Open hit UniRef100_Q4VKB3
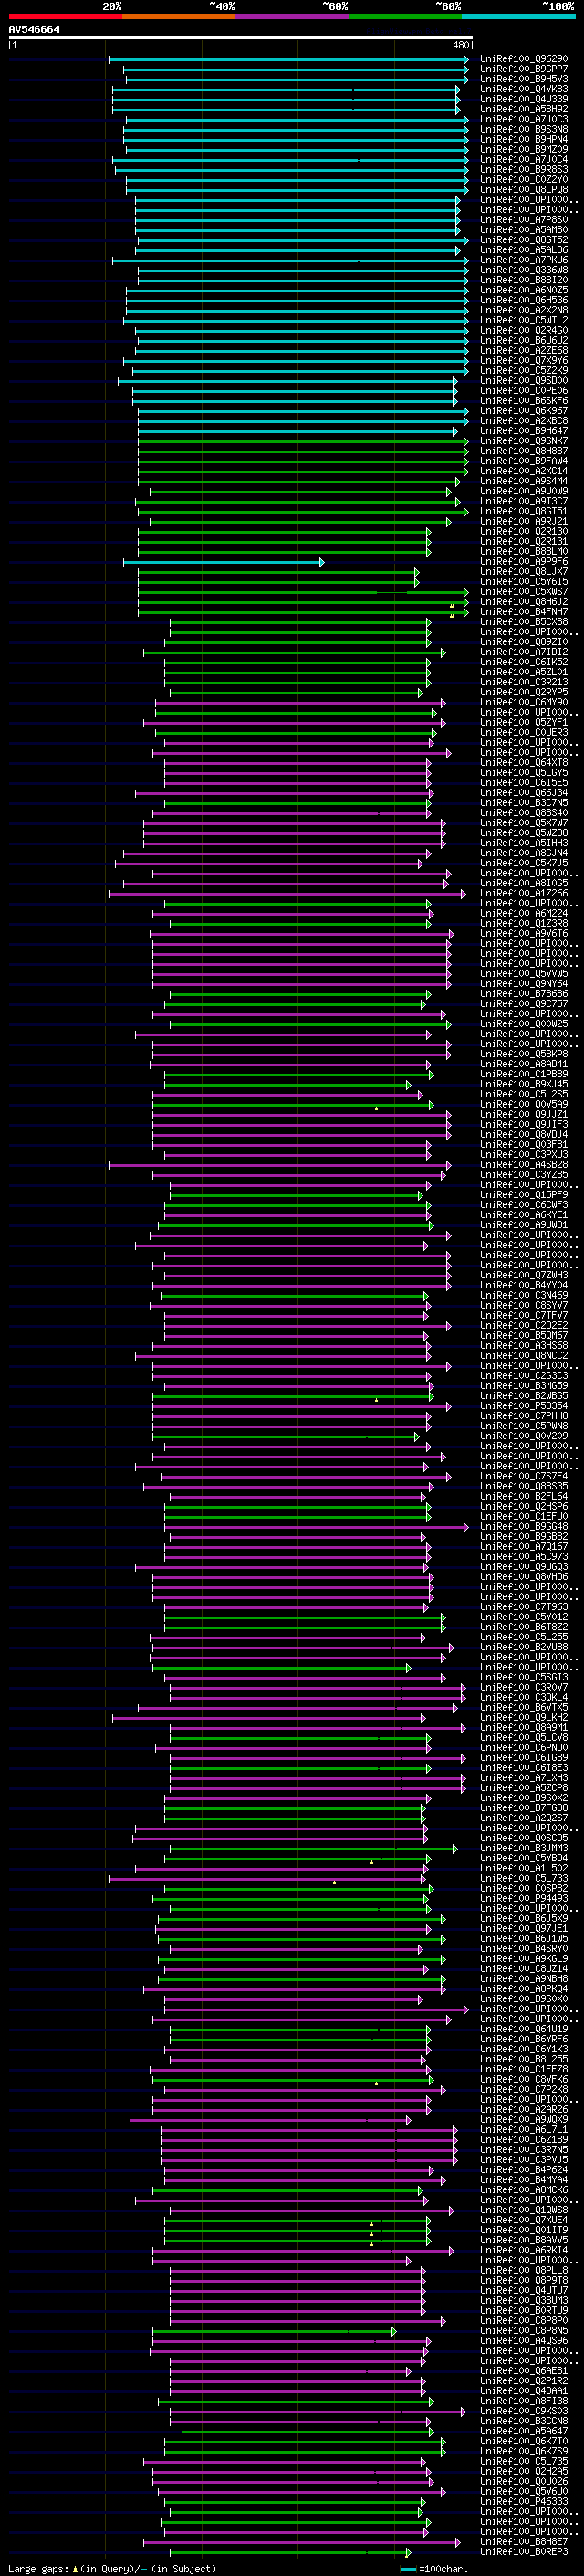 (524, 89)
